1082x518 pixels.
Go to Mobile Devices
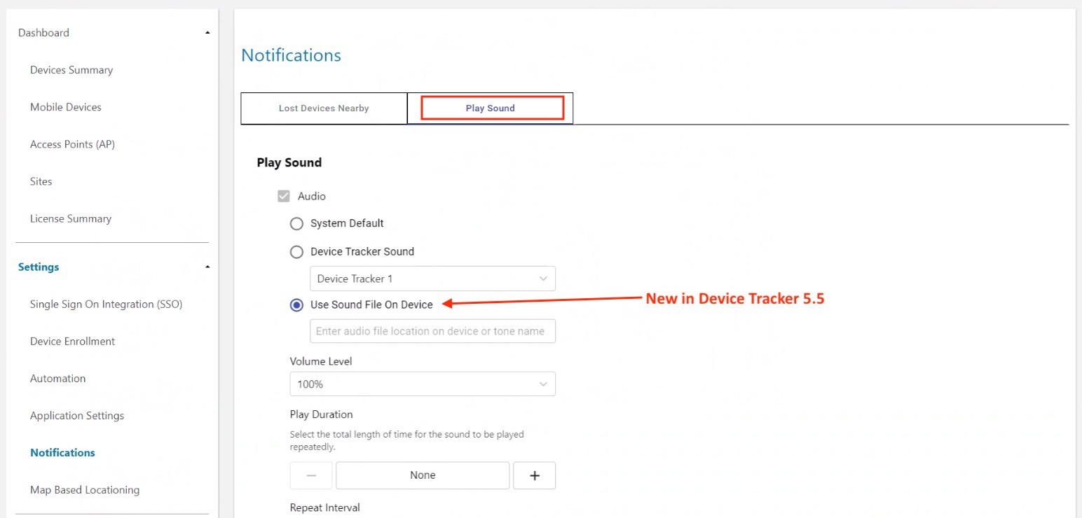66,107
